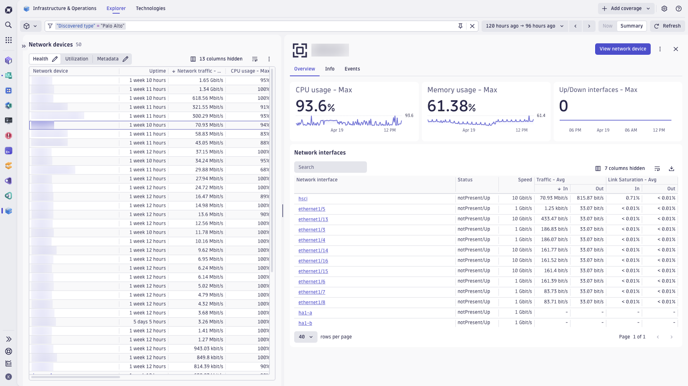Select the device row with 618.56 Mbit/s
Image resolution: width=688 pixels, height=386 pixels.
point(150,98)
